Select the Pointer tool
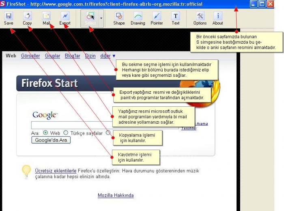The height and width of the screenshot is (211, 284). pyautogui.click(x=157, y=18)
